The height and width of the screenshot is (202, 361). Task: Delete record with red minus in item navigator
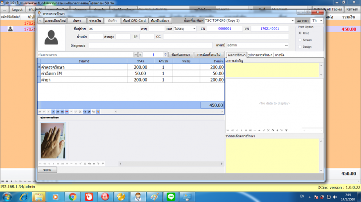pyautogui.click(x=67, y=112)
